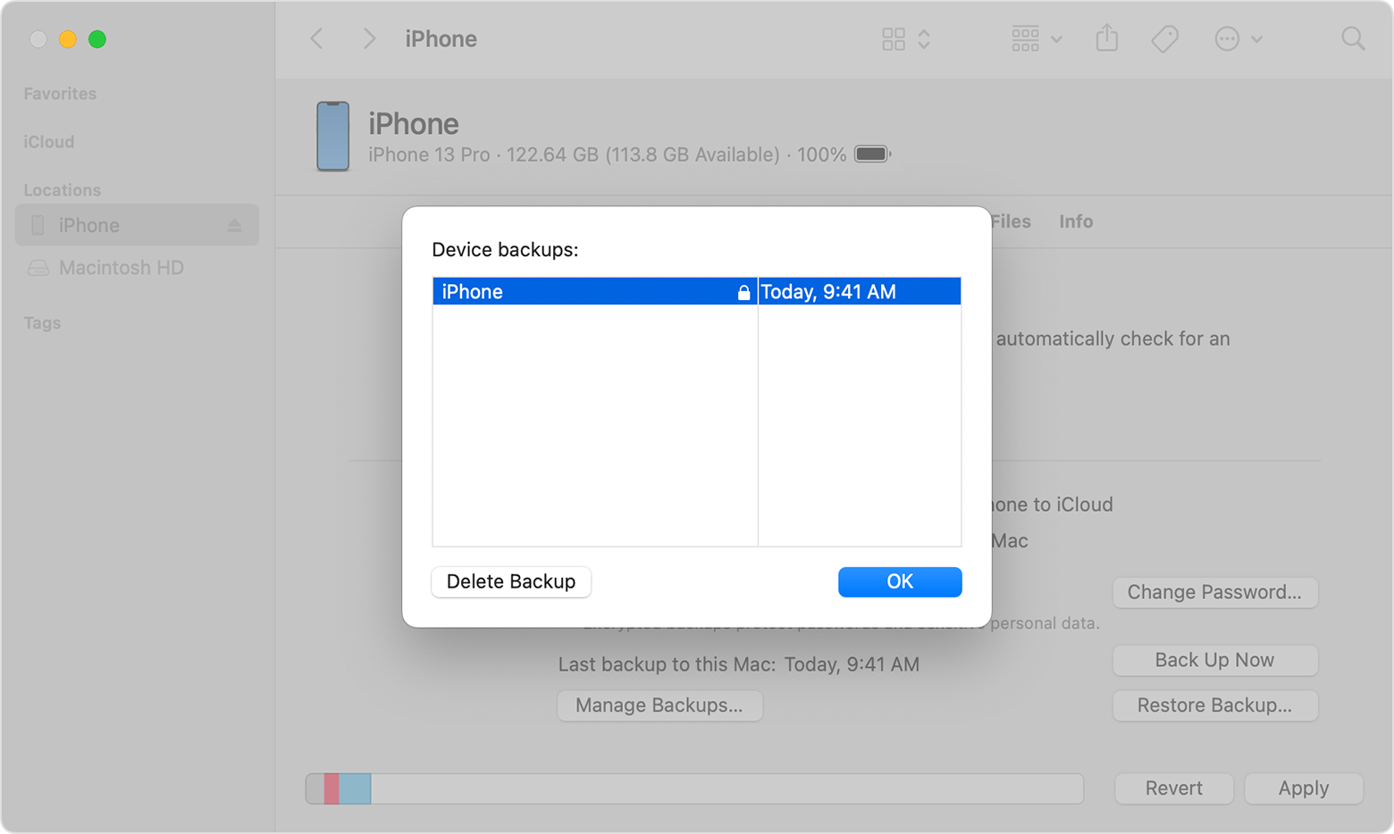Click the iPhone device image
The width and height of the screenshot is (1394, 834).
coord(332,136)
